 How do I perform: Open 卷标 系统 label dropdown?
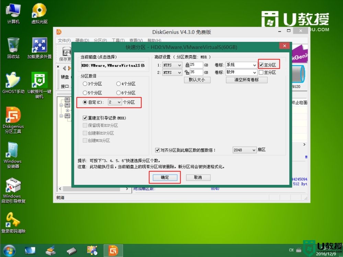click(x=241, y=65)
